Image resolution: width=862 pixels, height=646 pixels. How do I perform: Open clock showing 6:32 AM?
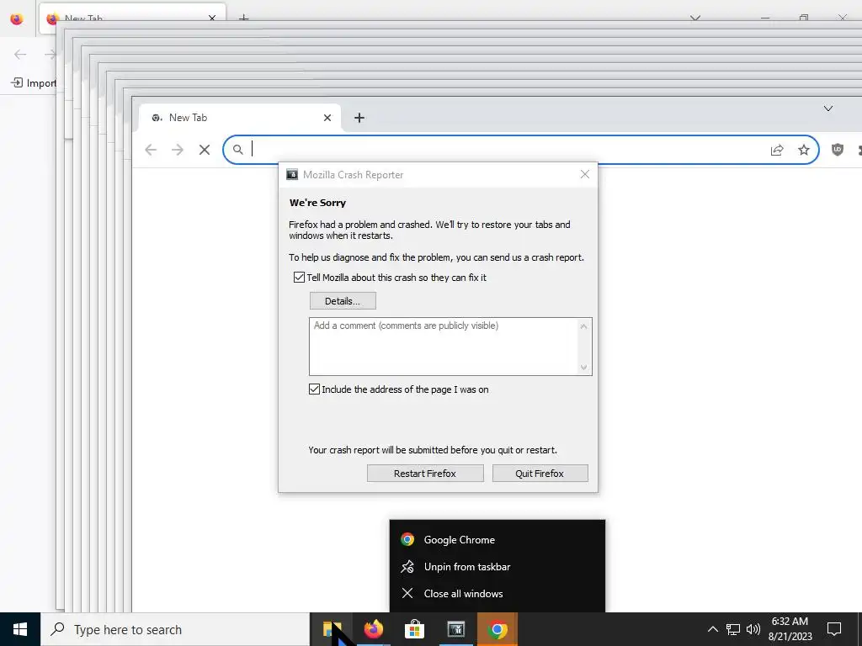point(790,629)
